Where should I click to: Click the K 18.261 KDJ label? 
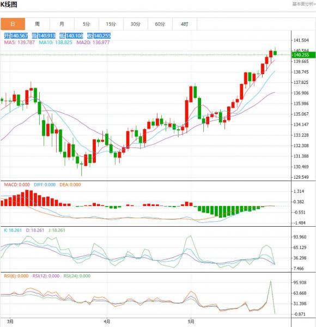click(x=13, y=230)
